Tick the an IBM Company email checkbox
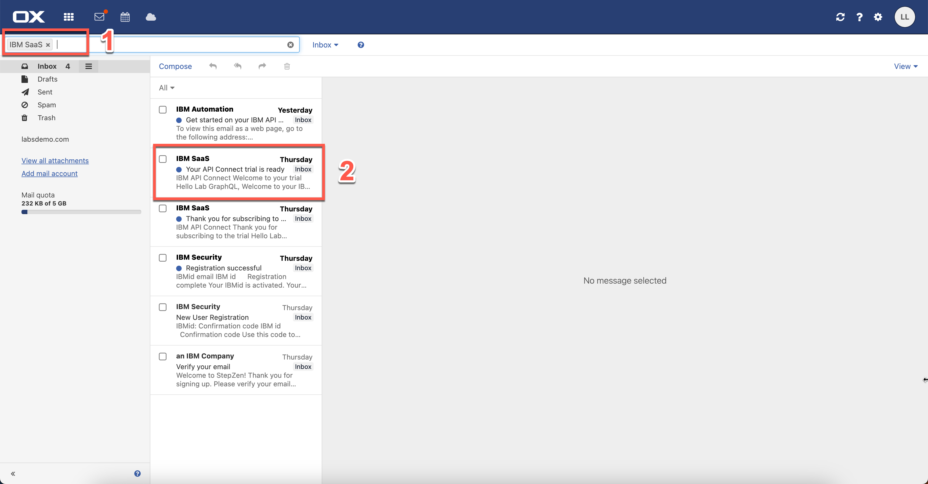The image size is (928, 484). pyautogui.click(x=163, y=356)
